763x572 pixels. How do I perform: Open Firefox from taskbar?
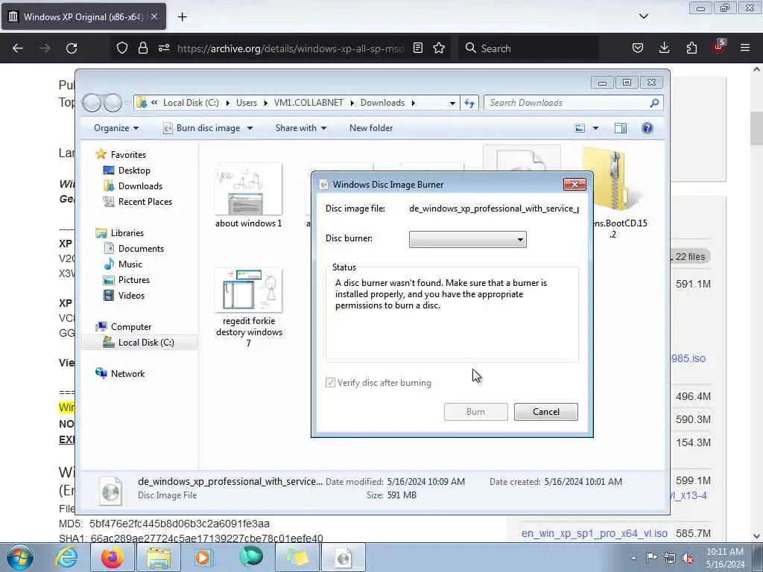point(112,557)
